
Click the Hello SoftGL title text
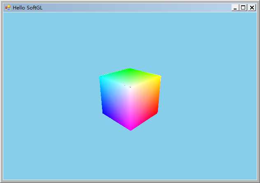click(28, 8)
